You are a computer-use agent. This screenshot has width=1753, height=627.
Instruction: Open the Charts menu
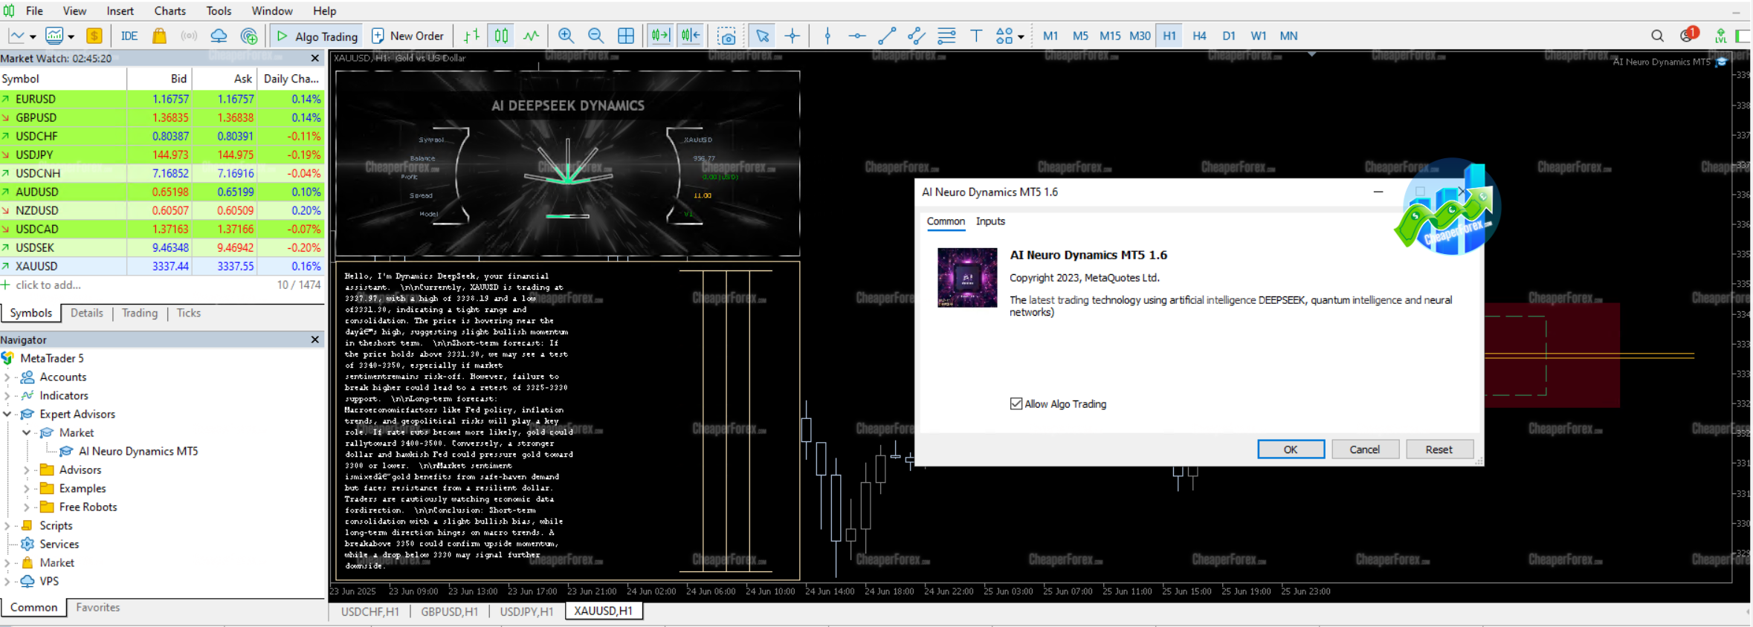(x=170, y=10)
